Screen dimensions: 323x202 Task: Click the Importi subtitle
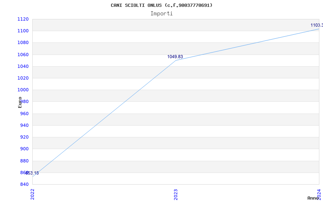click(161, 14)
